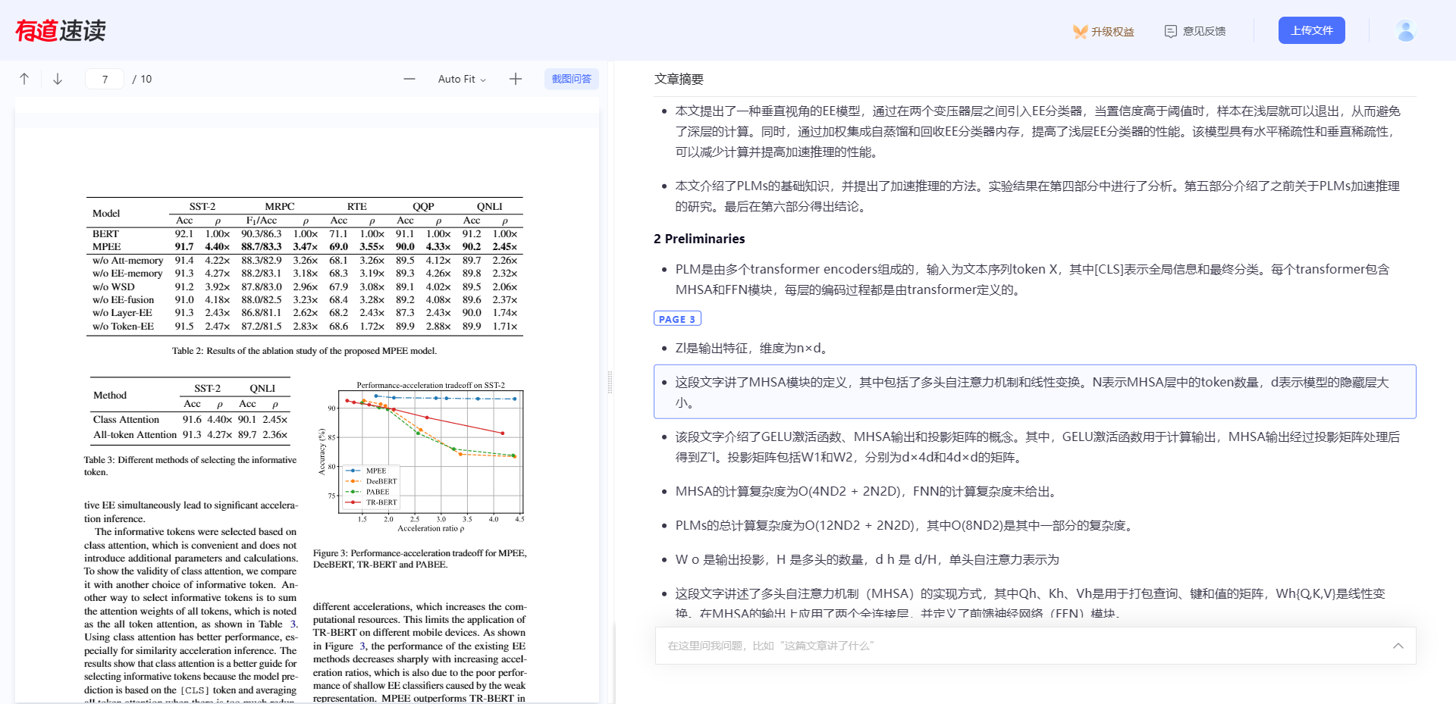The width and height of the screenshot is (1456, 704).
Task: Click the w/o Token-EE row label
Action: (x=123, y=327)
